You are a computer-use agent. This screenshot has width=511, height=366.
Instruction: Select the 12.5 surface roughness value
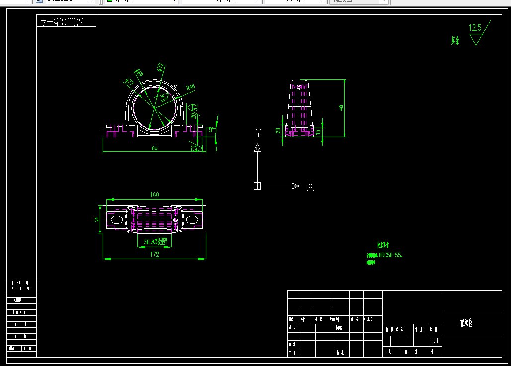click(475, 28)
